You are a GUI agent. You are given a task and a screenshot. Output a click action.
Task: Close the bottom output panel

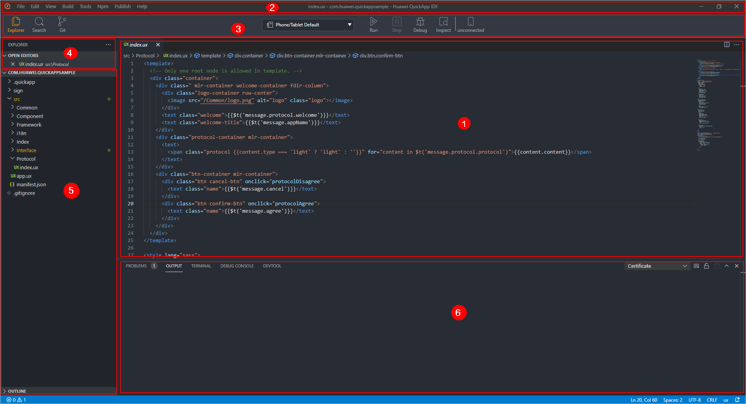pyautogui.click(x=737, y=266)
